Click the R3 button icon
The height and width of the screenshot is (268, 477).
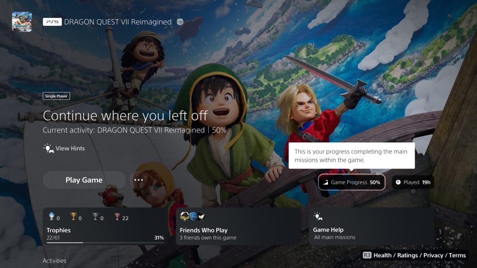pos(367,255)
